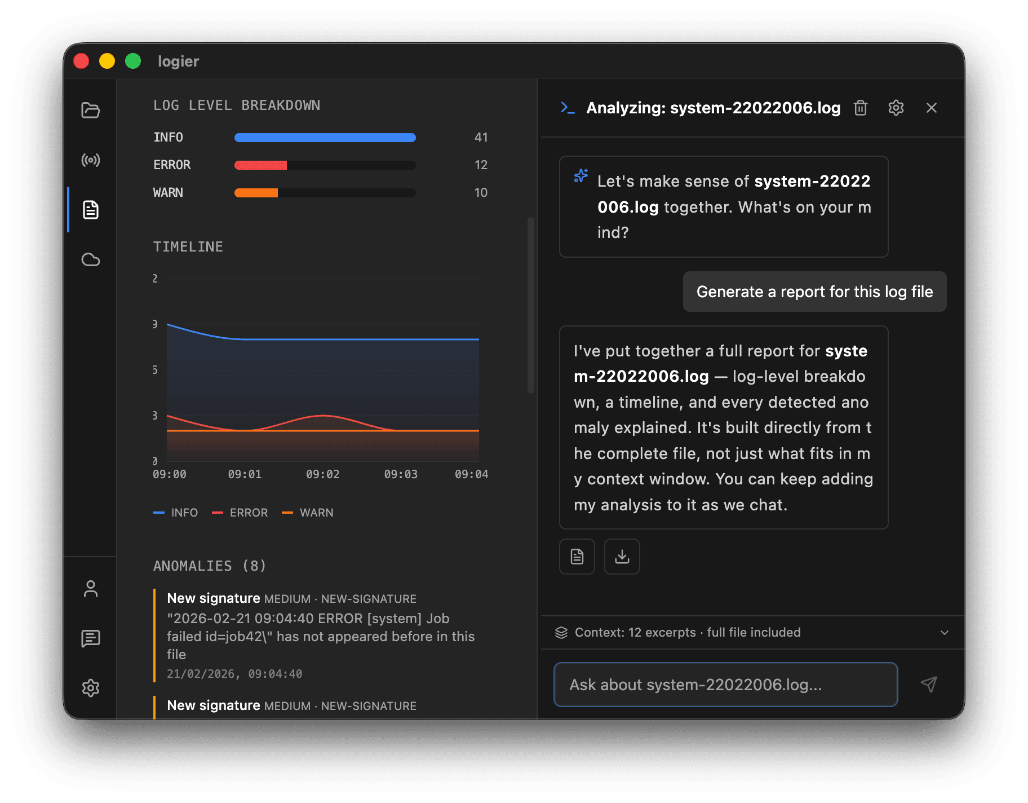Select the log file document sidebar icon
This screenshot has width=1028, height=803.
click(90, 210)
